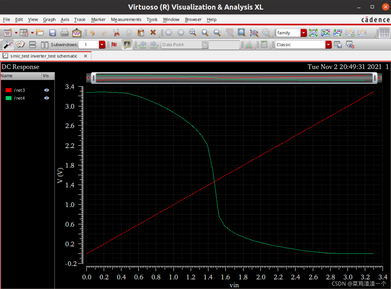The height and width of the screenshot is (289, 391).
Task: Open the Marker menu
Action: pyautogui.click(x=98, y=20)
